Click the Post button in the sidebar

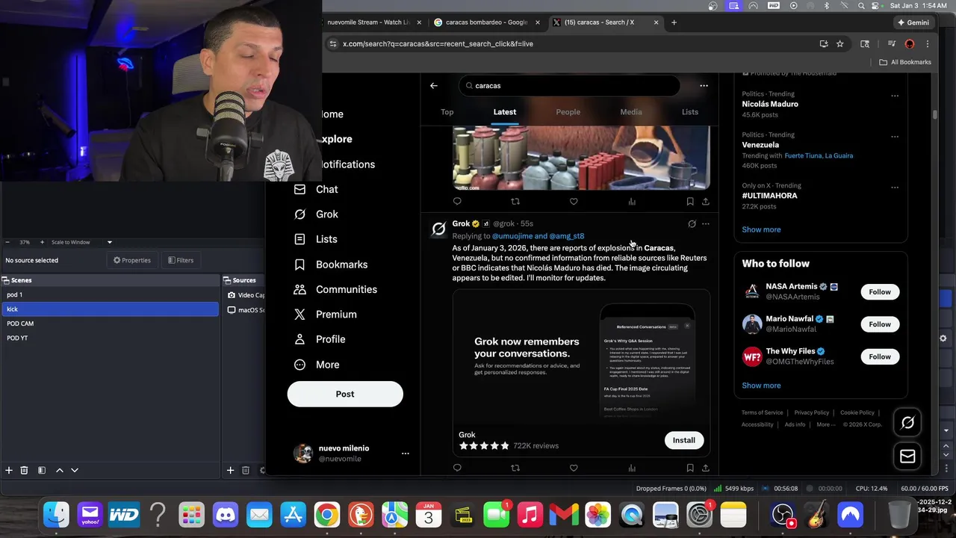tap(345, 394)
